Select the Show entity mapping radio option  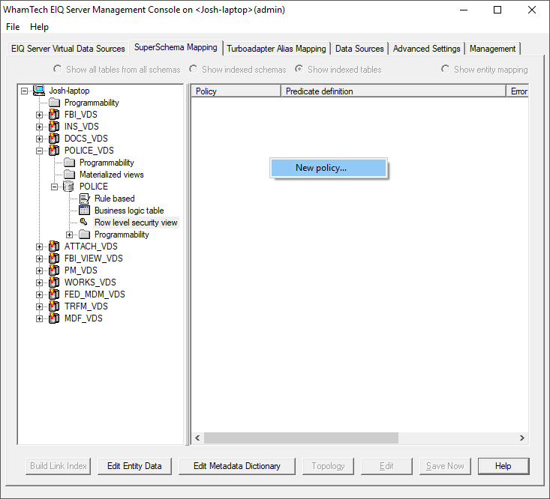446,70
